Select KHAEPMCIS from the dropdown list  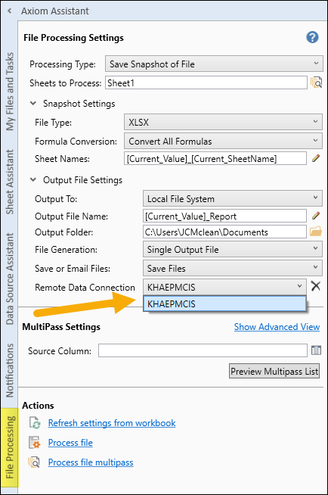pos(224,304)
